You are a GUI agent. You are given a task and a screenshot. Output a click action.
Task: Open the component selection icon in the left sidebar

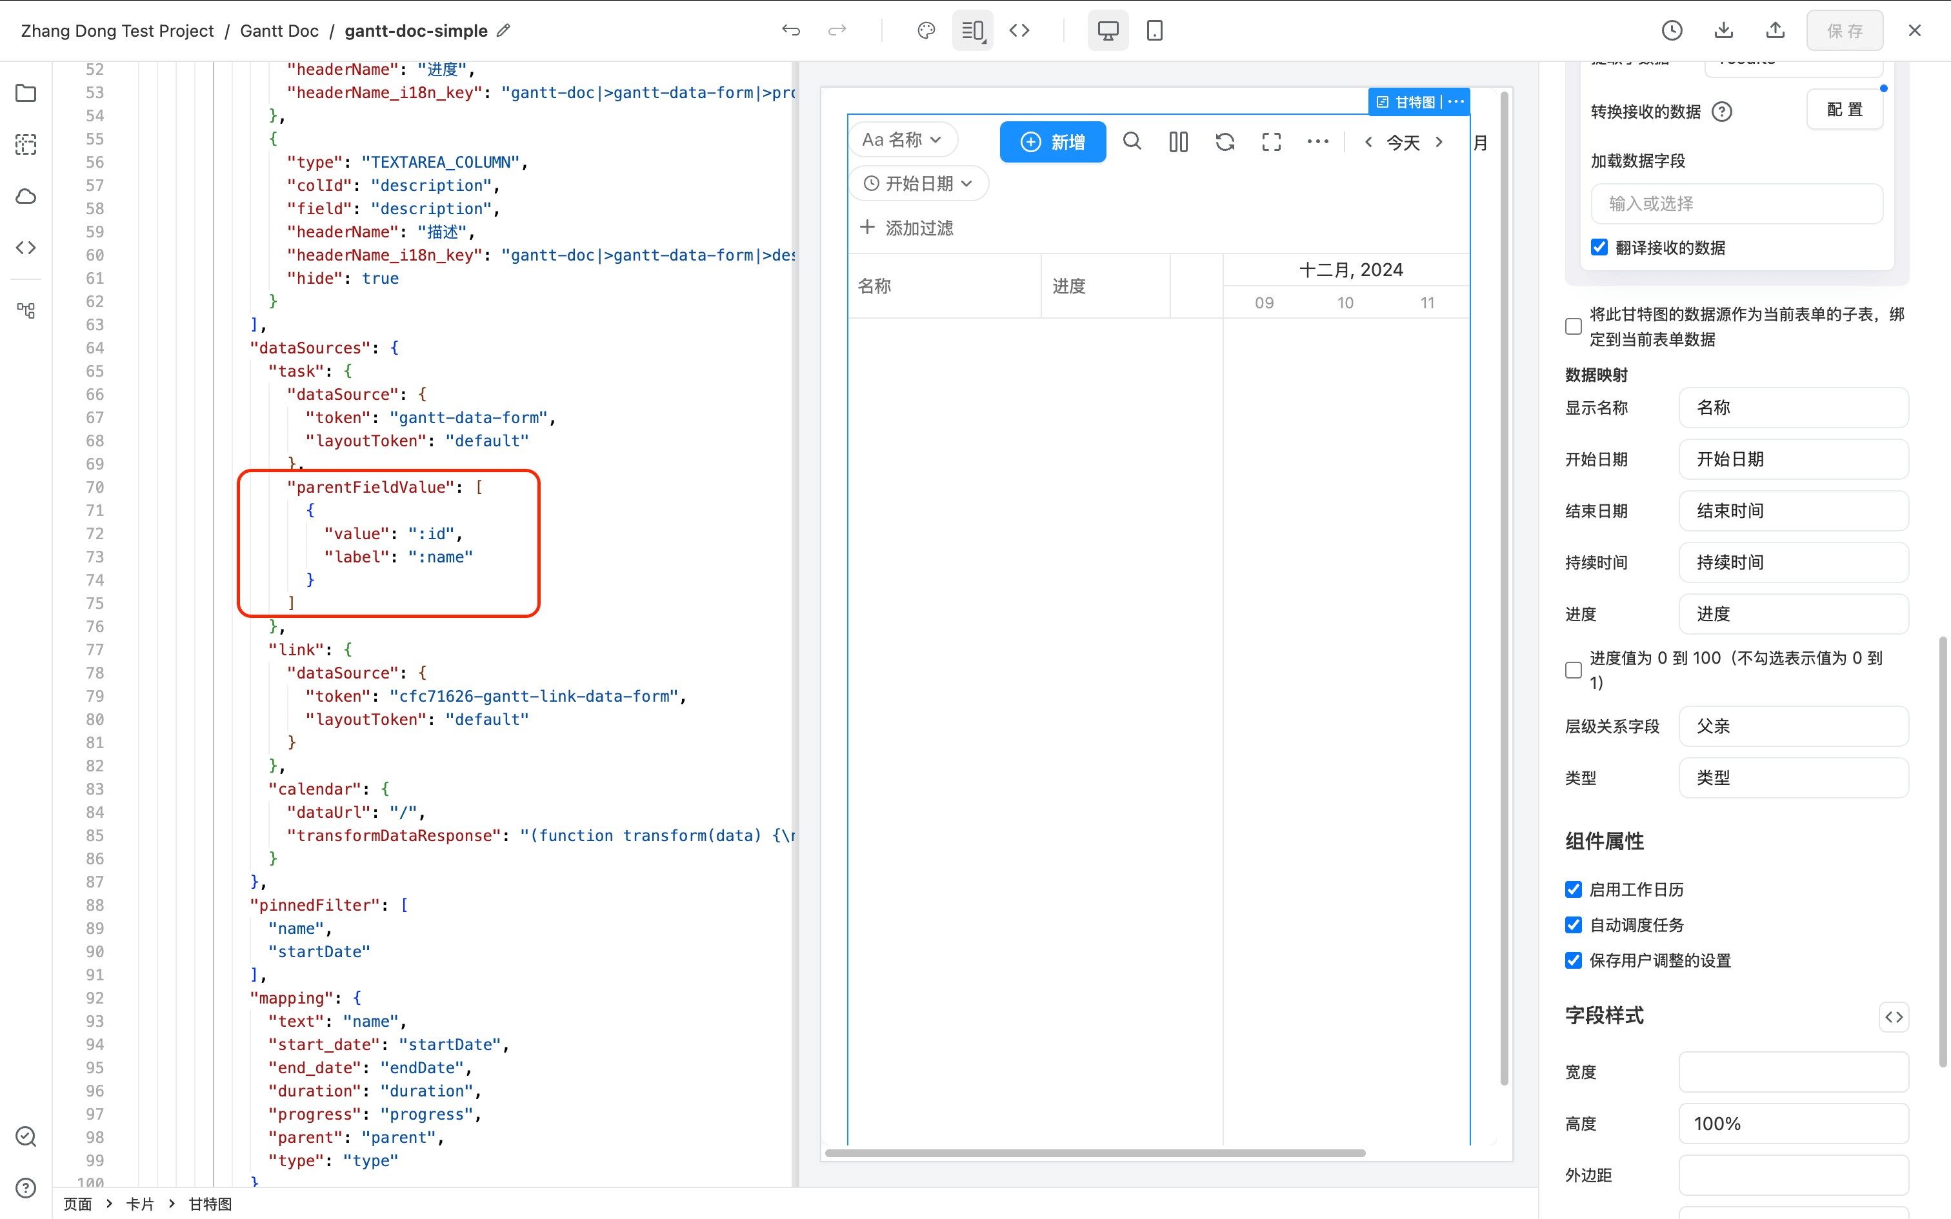tap(26, 145)
